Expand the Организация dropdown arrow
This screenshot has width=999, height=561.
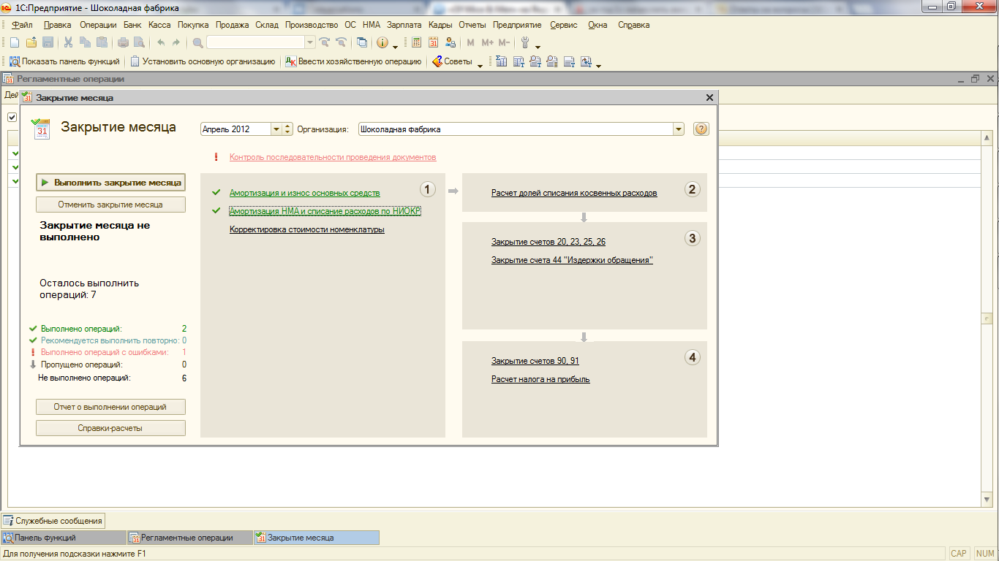tap(679, 129)
